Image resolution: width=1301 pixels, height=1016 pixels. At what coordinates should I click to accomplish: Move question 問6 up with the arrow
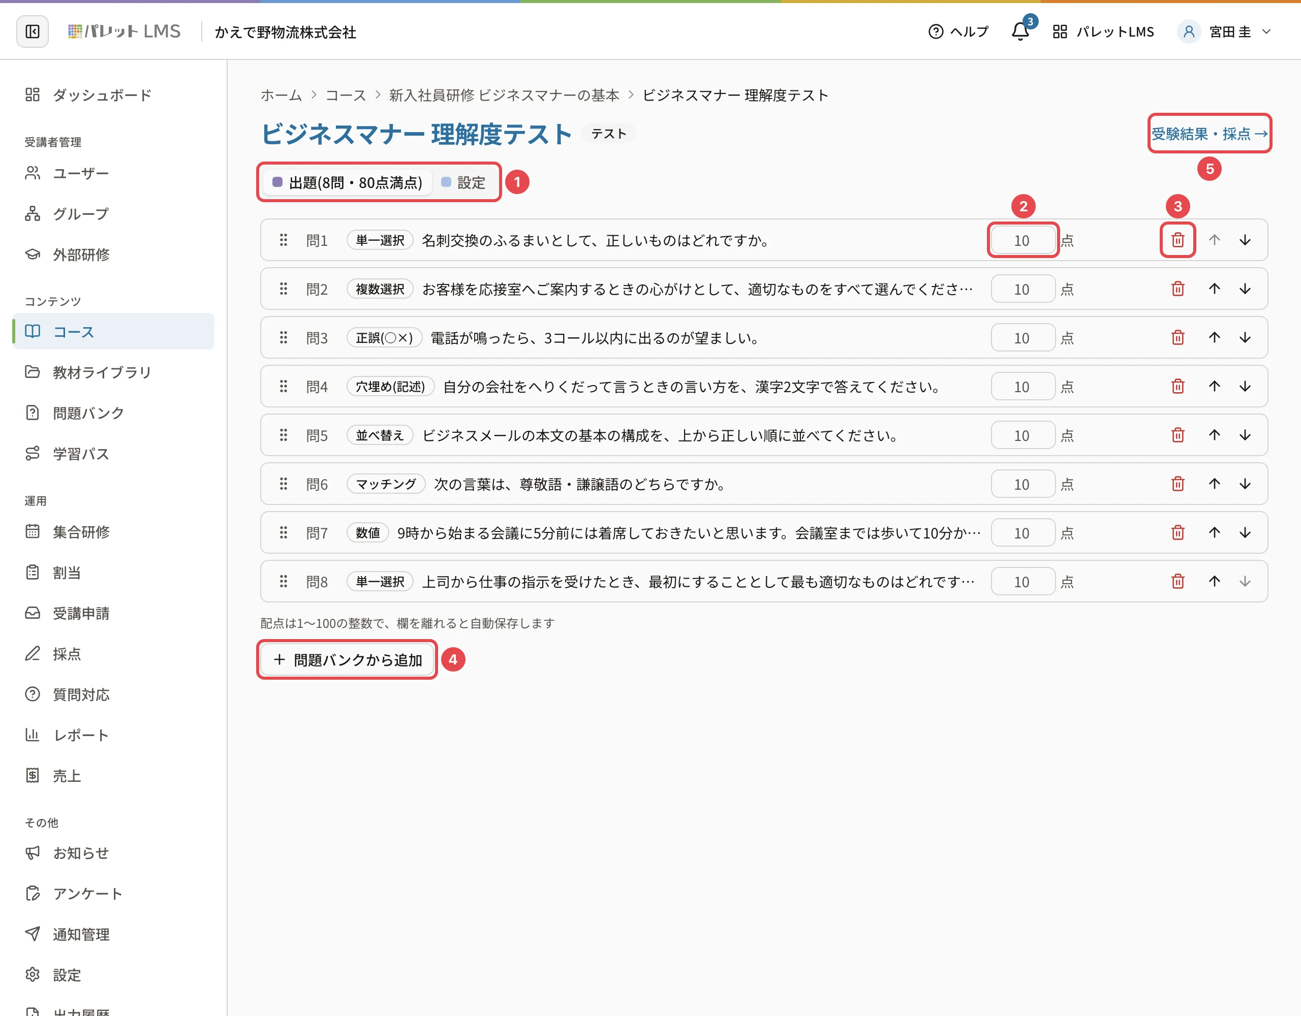(x=1214, y=484)
